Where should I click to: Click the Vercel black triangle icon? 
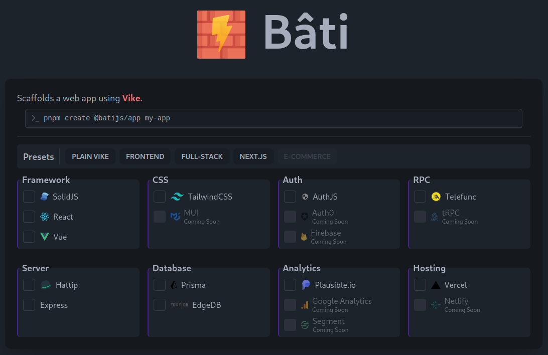(x=436, y=285)
